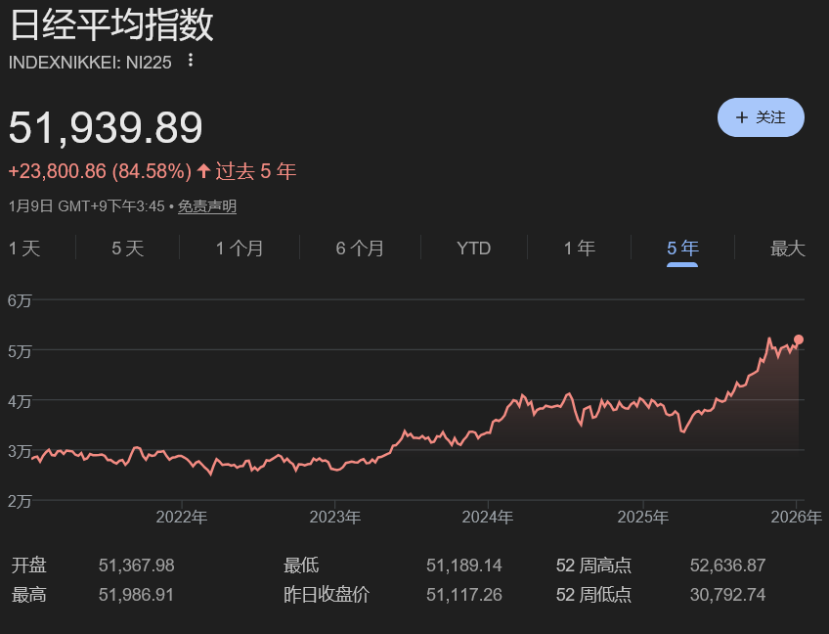Viewport: 829px width, 634px height.
Task: Click the plus icon in the follow button
Action: [741, 116]
